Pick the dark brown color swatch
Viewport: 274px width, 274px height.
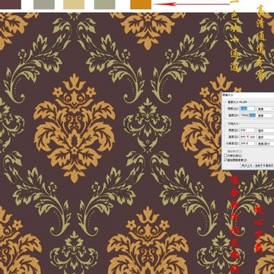11,5
